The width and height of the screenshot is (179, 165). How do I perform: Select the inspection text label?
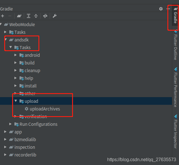pos(25,147)
